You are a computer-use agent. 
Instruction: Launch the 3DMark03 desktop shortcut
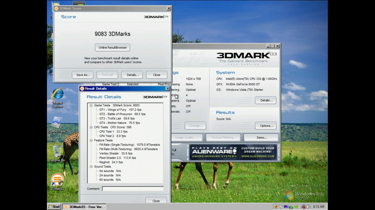(57, 182)
